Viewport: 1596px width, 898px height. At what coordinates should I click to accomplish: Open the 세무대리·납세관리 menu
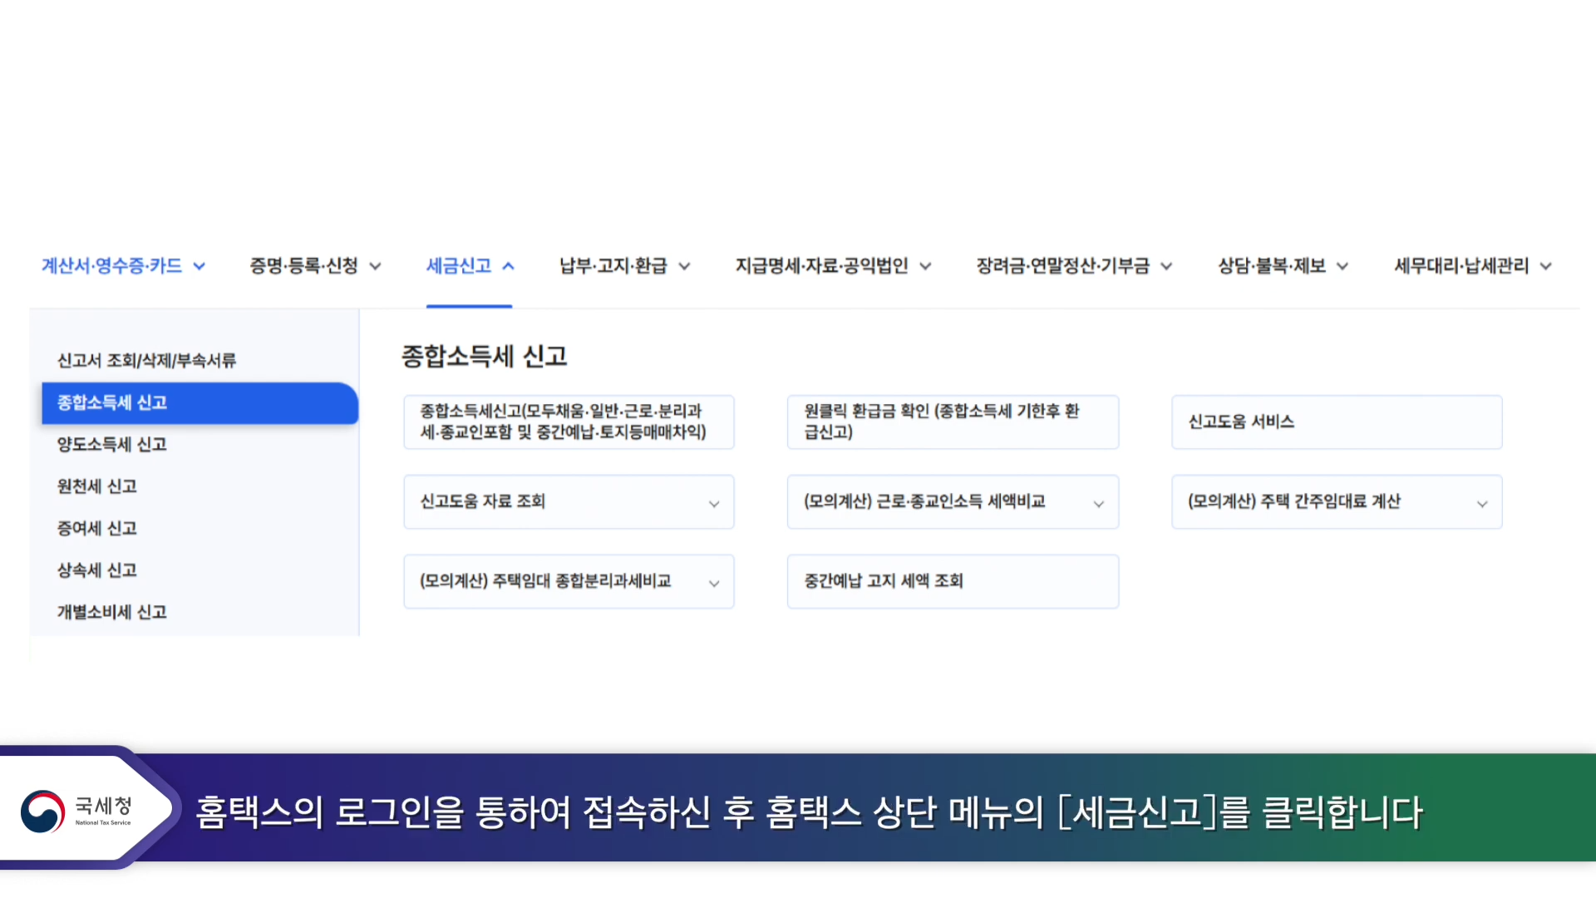coord(1473,266)
